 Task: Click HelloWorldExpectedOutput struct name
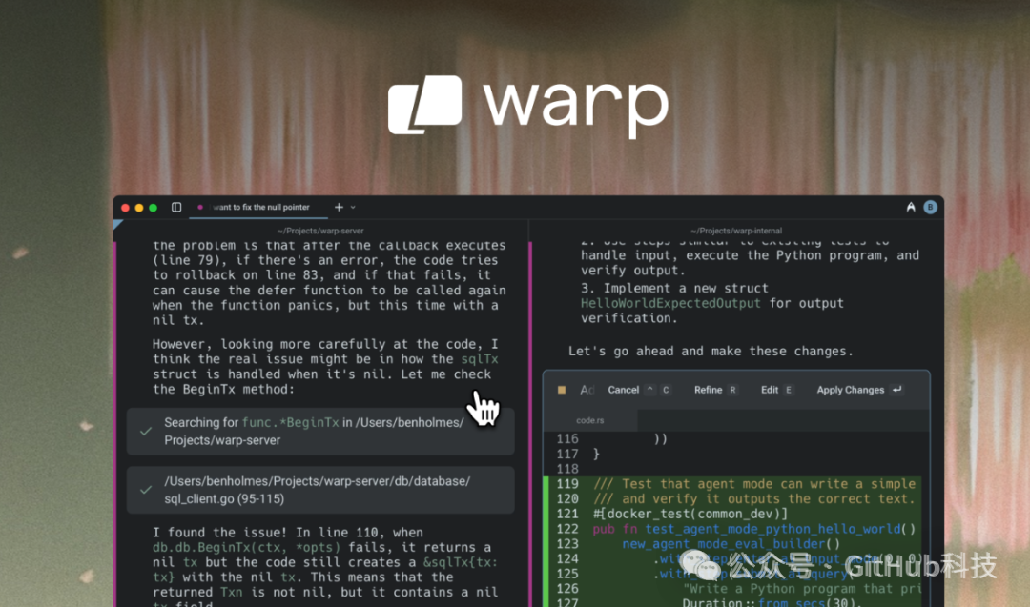670,303
